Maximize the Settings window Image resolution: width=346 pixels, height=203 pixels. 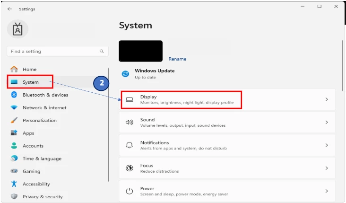[320, 7]
